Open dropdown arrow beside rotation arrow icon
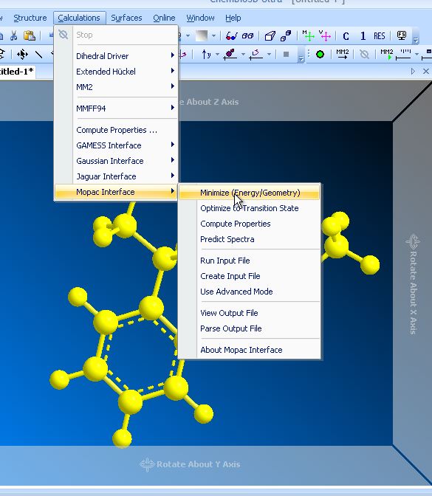432x496 pixels. [x=269, y=55]
